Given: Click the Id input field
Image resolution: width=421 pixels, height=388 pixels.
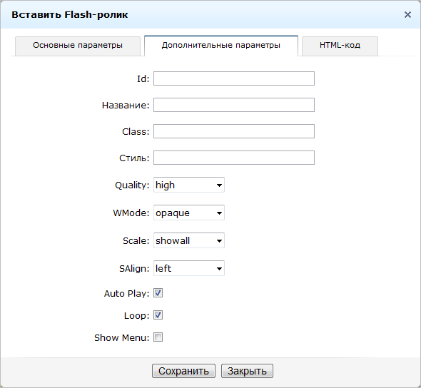Looking at the screenshot, I should tap(234, 78).
